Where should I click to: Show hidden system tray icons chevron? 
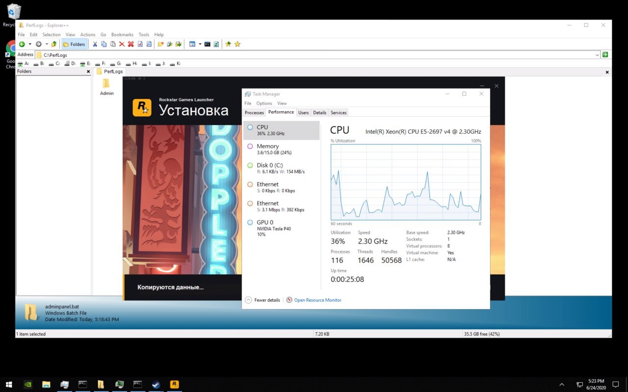click(x=562, y=385)
